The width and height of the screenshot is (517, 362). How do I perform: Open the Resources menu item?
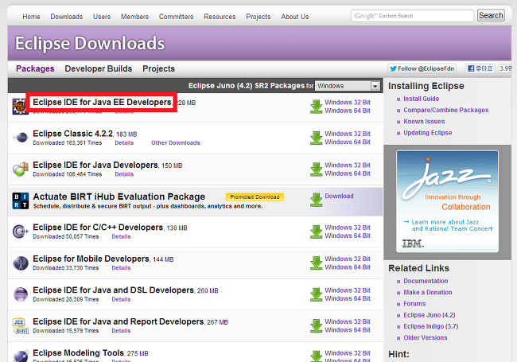pyautogui.click(x=220, y=17)
